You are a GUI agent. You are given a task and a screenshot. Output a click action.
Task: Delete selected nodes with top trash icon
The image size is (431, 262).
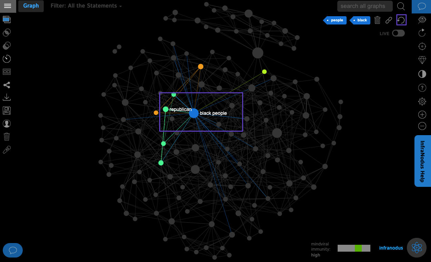[x=378, y=20]
